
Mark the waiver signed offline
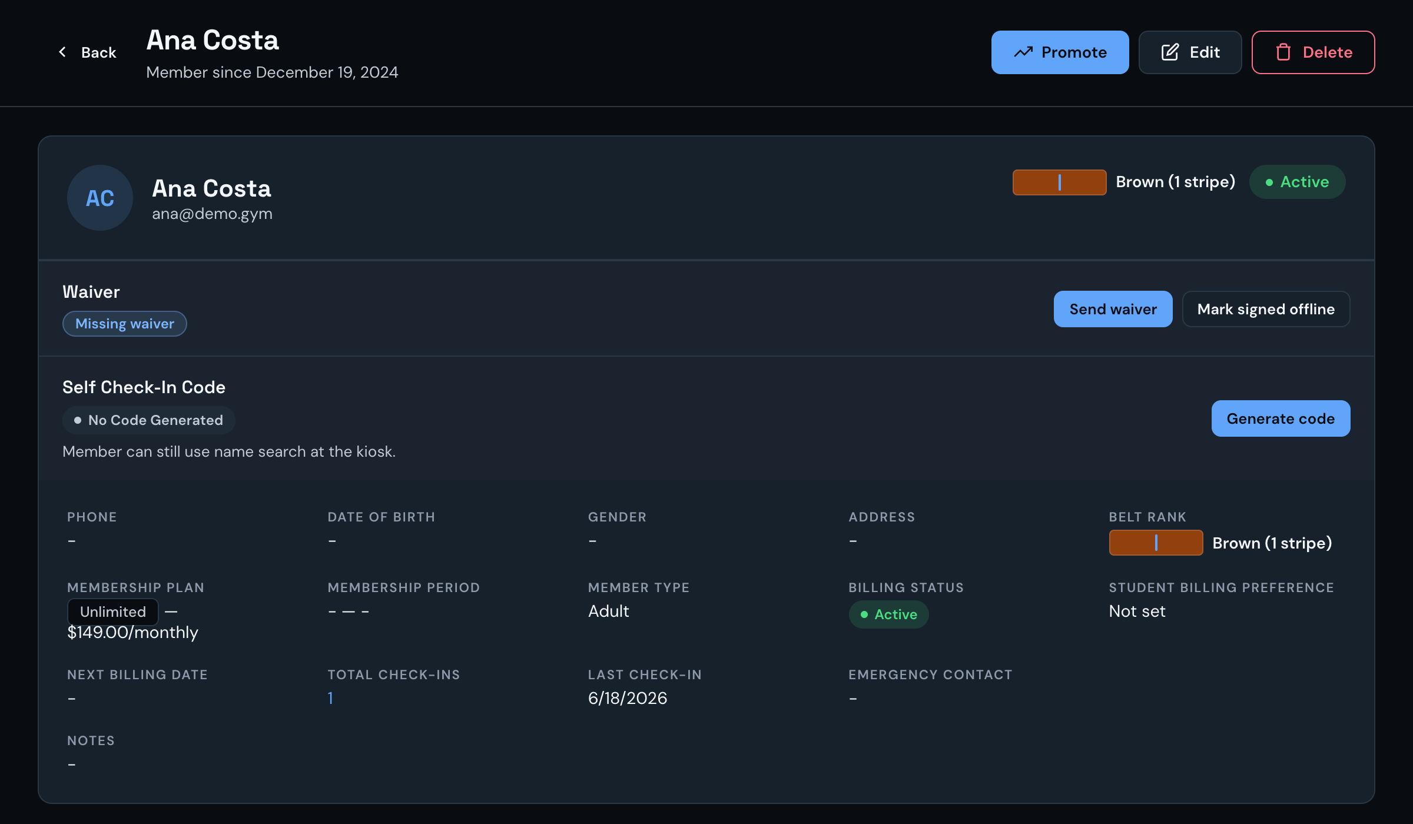[1266, 309]
